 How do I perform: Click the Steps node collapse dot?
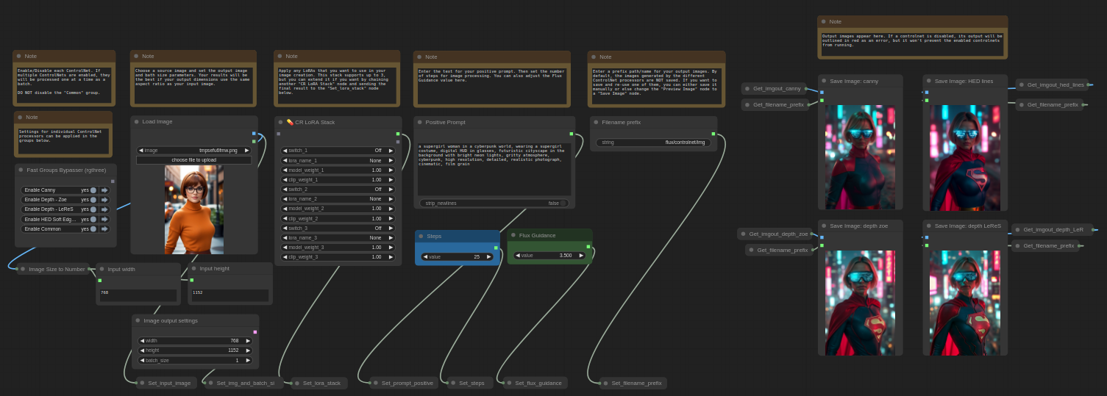pyautogui.click(x=421, y=237)
